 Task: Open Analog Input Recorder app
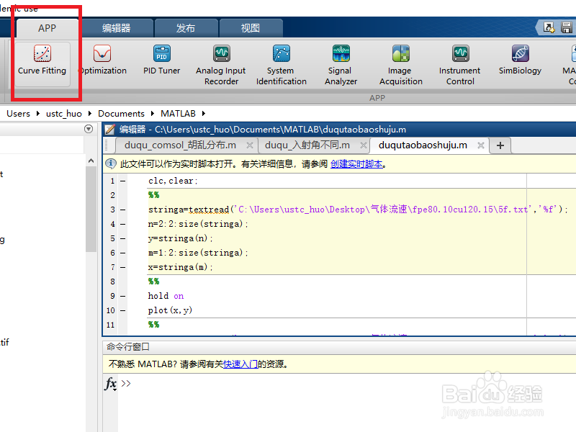click(x=221, y=66)
